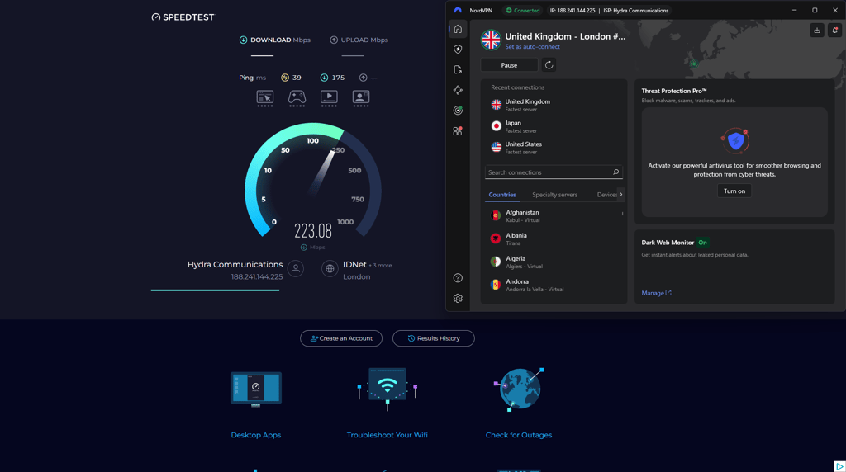
Task: Click the reconnect refresh icon beside Pause
Action: [549, 65]
